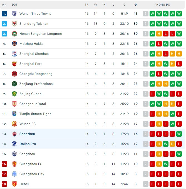The height and width of the screenshot is (189, 186).
Task: Click Cangzhou's most recent win badge
Action: click(x=179, y=154)
